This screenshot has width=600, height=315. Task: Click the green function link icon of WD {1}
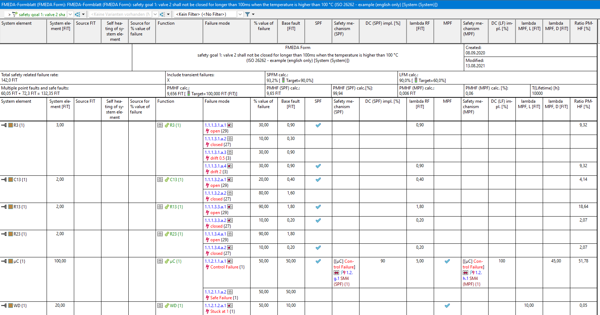[x=167, y=306]
